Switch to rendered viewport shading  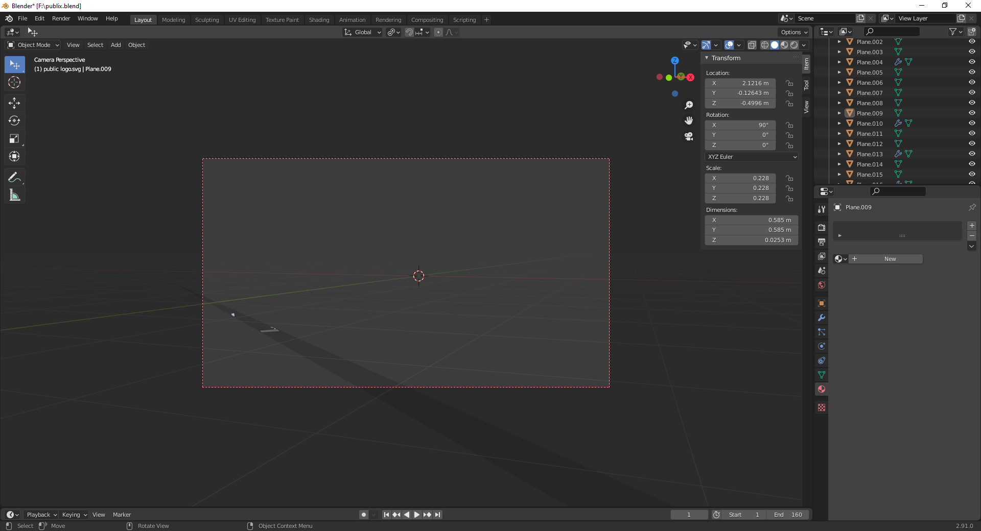pyautogui.click(x=794, y=45)
